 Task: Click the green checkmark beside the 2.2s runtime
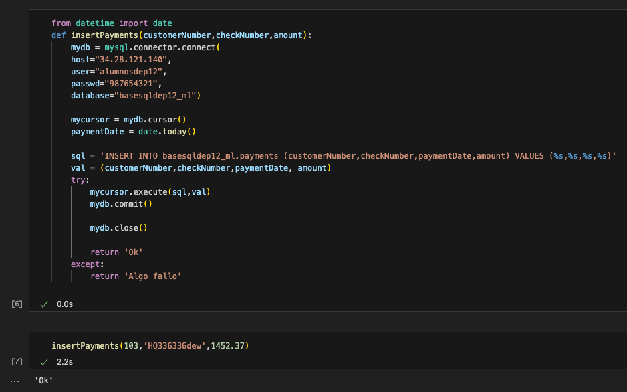[x=43, y=361]
